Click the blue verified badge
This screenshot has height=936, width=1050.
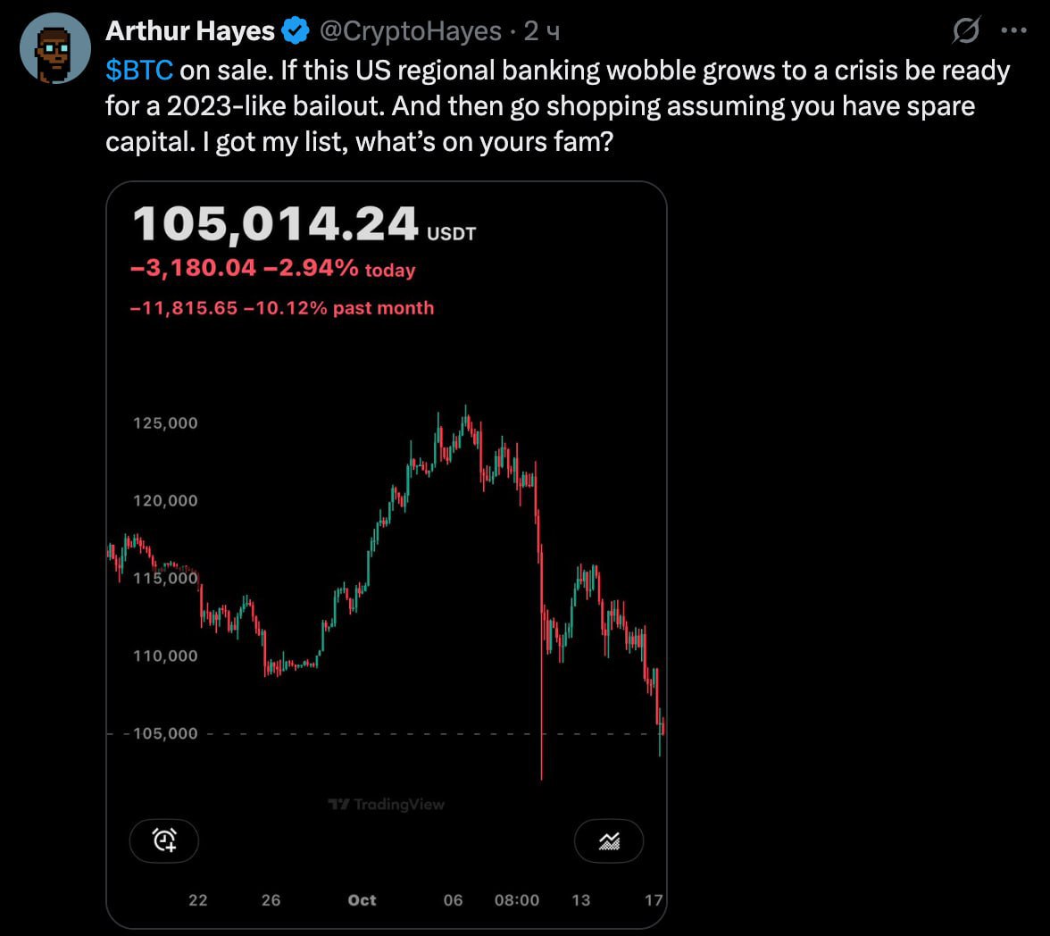point(294,32)
